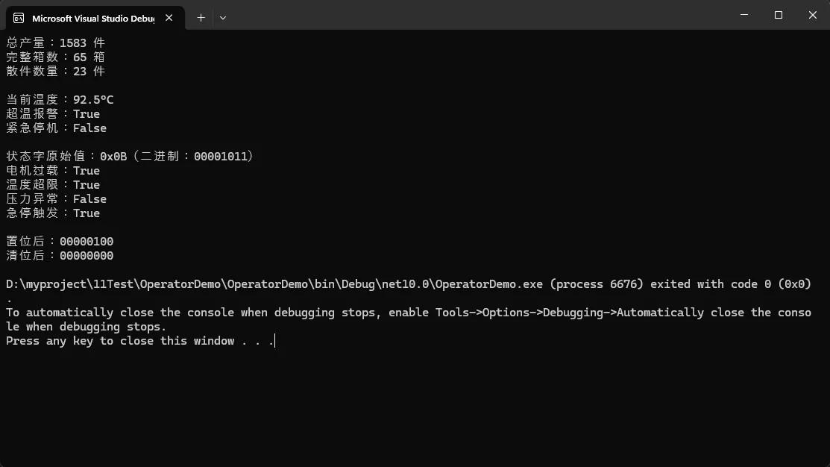Click the 置位后:00000100 line
The width and height of the screenshot is (830, 467).
[x=60, y=242]
